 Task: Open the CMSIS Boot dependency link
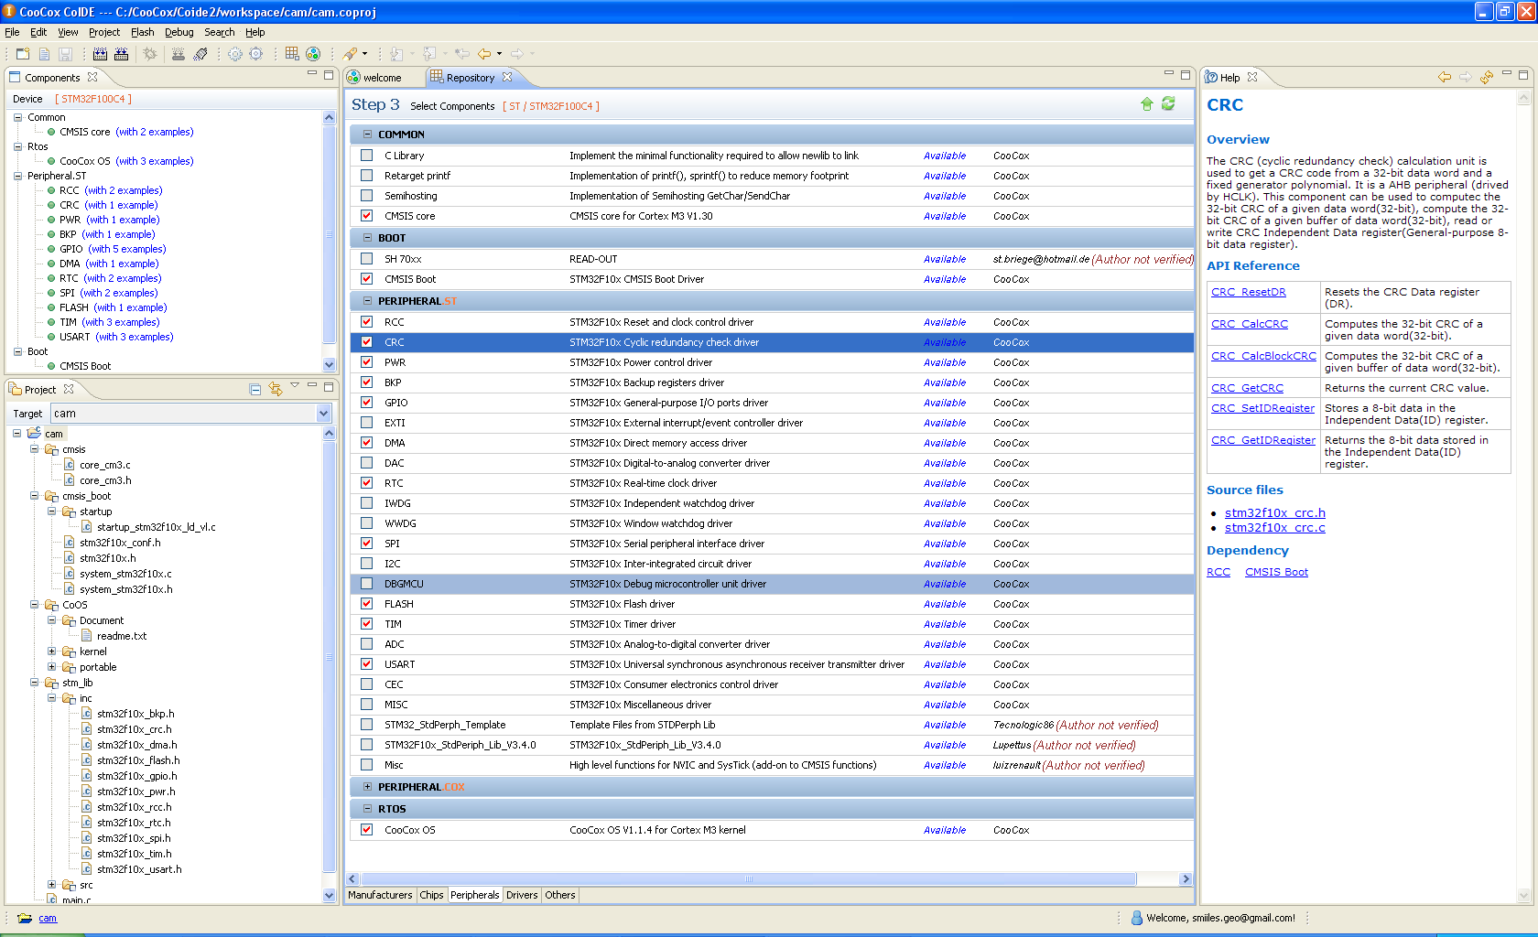[1276, 572]
